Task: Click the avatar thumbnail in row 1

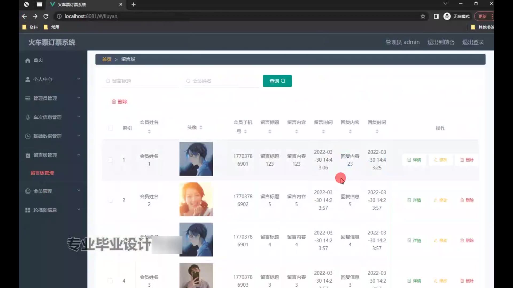Action: (196, 159)
